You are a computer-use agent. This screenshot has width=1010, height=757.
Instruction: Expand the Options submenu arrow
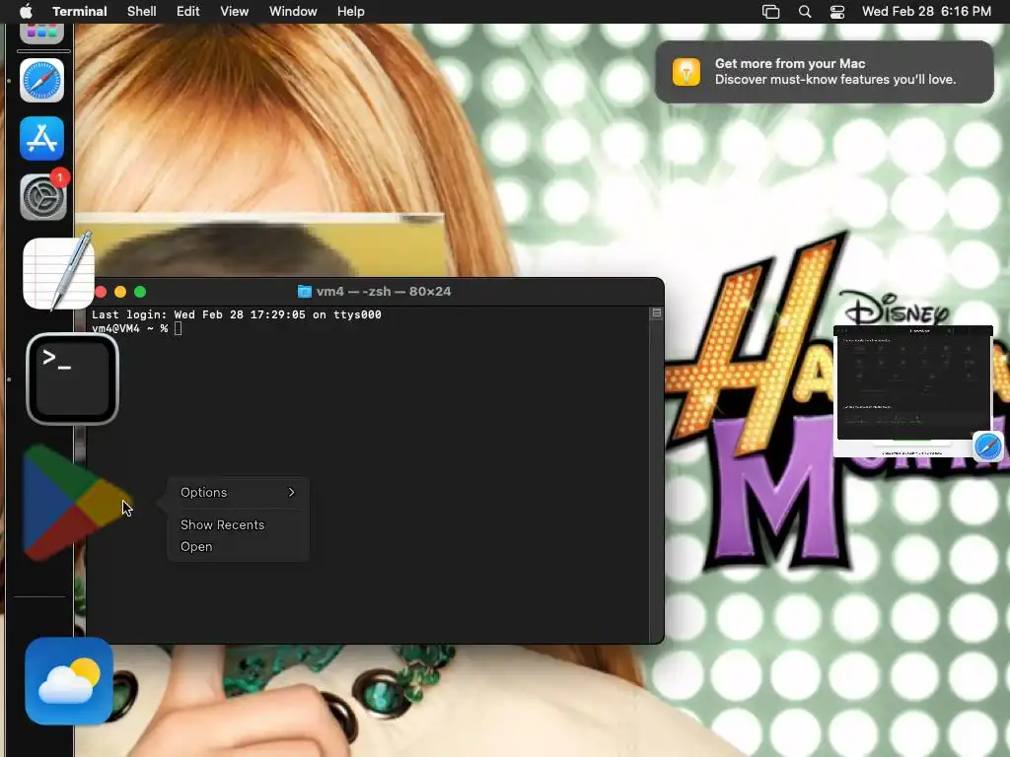tap(291, 493)
